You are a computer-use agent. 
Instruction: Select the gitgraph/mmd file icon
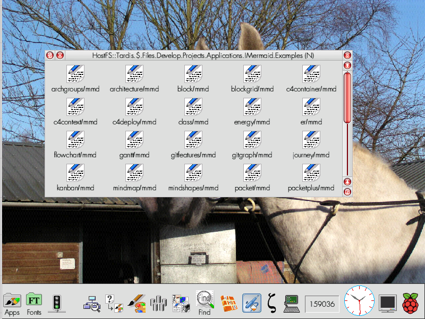[x=252, y=140]
